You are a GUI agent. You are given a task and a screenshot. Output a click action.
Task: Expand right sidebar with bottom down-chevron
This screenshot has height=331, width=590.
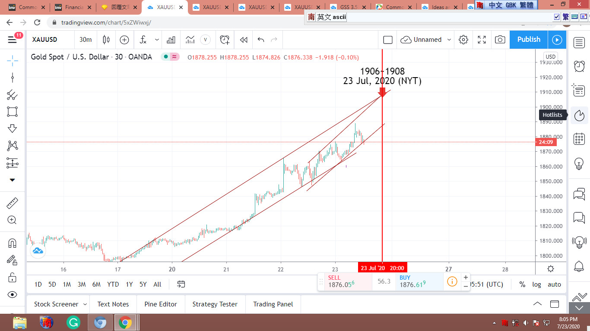pos(579,308)
